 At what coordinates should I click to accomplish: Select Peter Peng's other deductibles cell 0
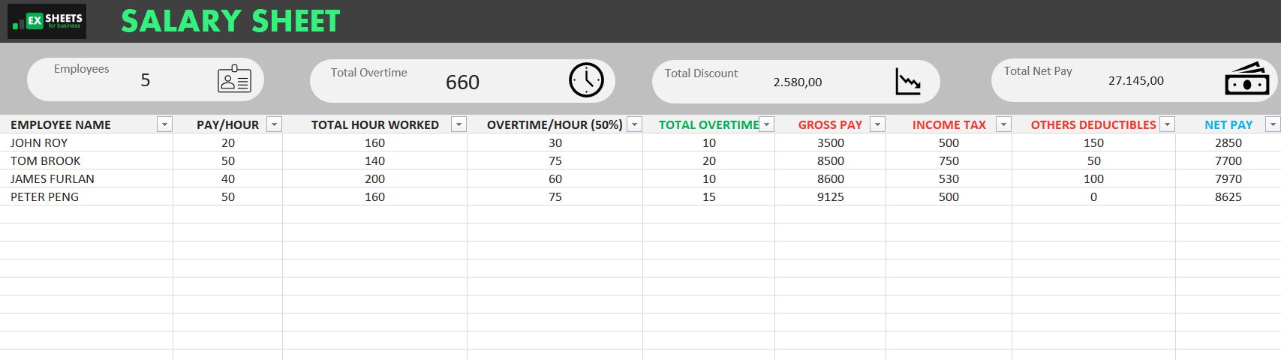[1094, 196]
